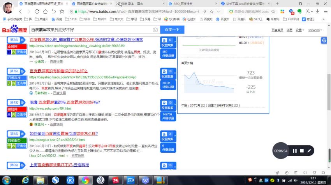The height and width of the screenshot is (185, 331).
Task: Open the QQ邮箱 bookmark
Action: [172, 19]
